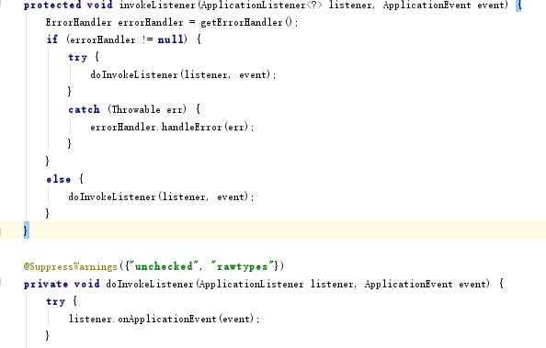Screen dimensions: 546x348
Task: Click the 'try' keyword followed by the catch block
Action: pos(77,58)
